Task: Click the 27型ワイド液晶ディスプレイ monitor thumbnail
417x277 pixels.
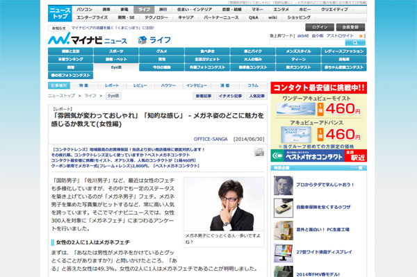Action: pyautogui.click(x=284, y=253)
